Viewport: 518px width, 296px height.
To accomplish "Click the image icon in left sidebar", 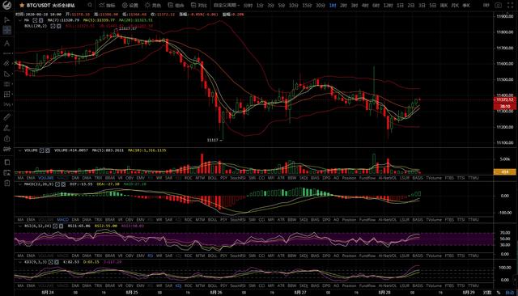I will 7,172.
